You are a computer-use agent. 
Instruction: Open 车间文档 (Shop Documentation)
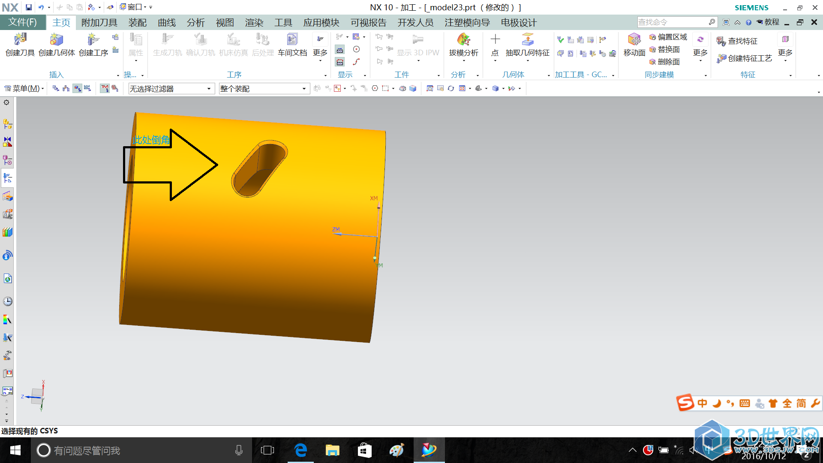(x=292, y=45)
